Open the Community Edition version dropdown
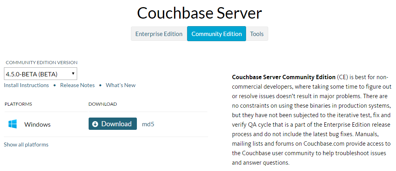 [40, 74]
